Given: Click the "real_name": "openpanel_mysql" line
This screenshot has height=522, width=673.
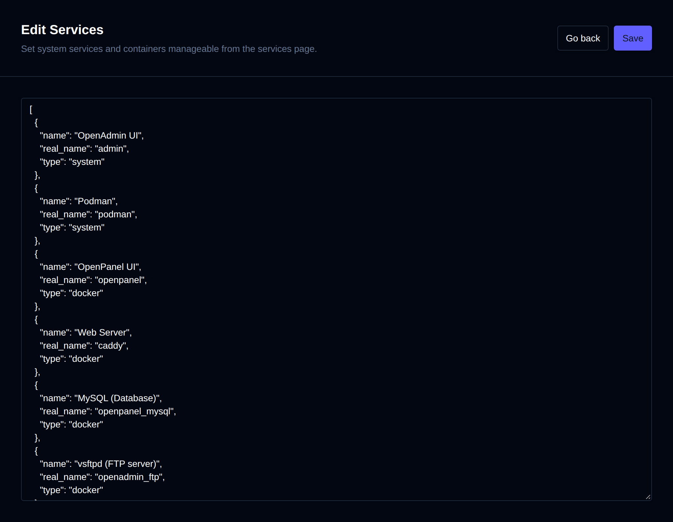Looking at the screenshot, I should point(108,411).
